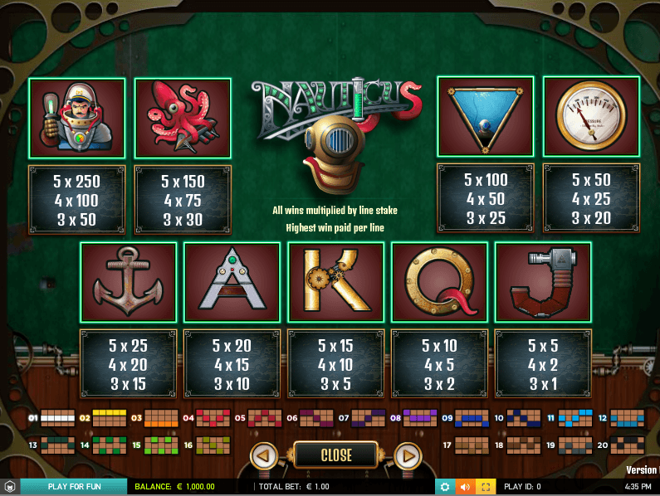This screenshot has height=496, width=660.
Task: Click the triangular porthole window symbol
Action: (x=486, y=116)
